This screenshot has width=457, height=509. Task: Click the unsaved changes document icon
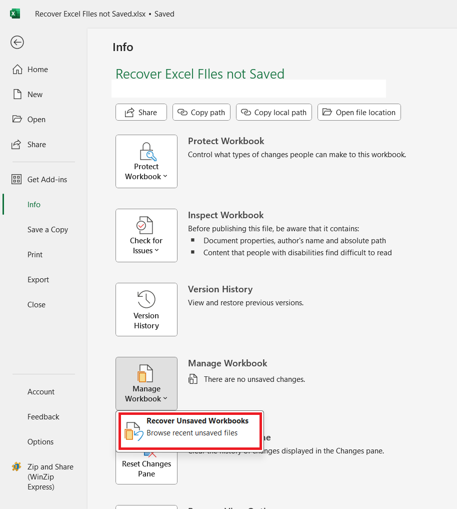tap(193, 379)
